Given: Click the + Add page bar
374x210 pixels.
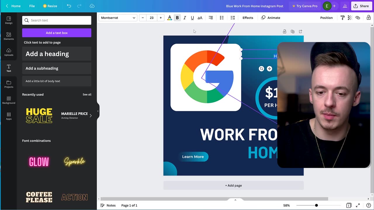Looking at the screenshot, I should click(x=233, y=185).
